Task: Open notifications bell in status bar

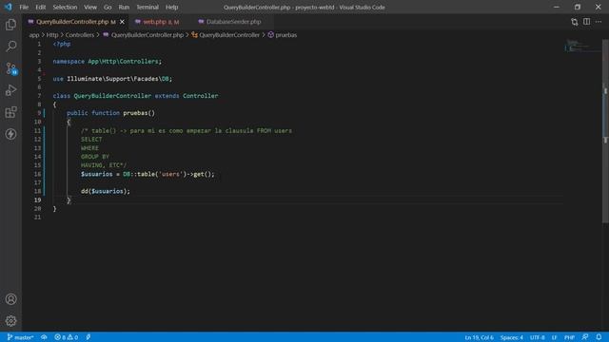Action: coord(599,337)
